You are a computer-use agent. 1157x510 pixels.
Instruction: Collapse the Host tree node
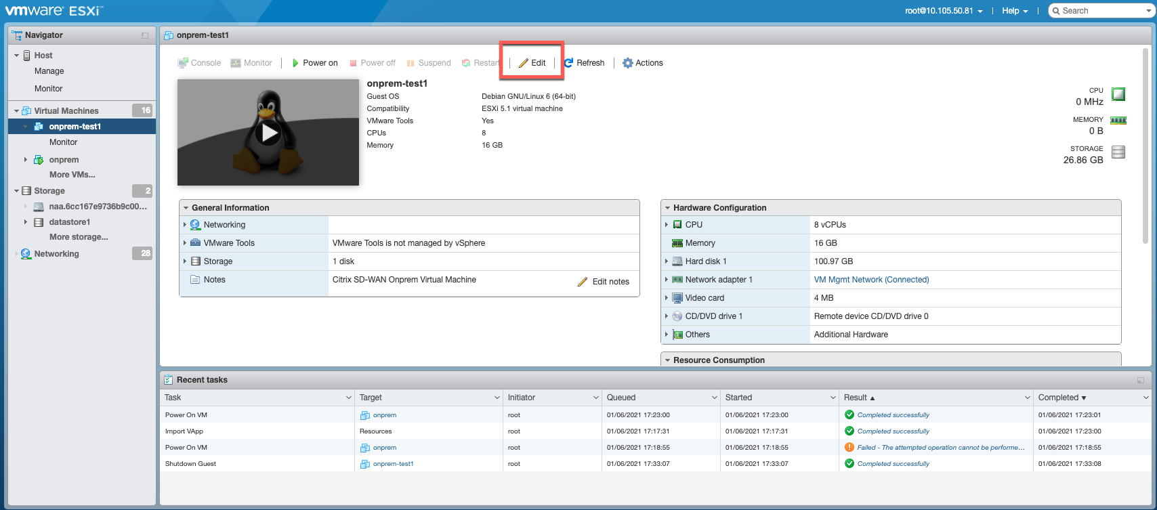(x=17, y=56)
